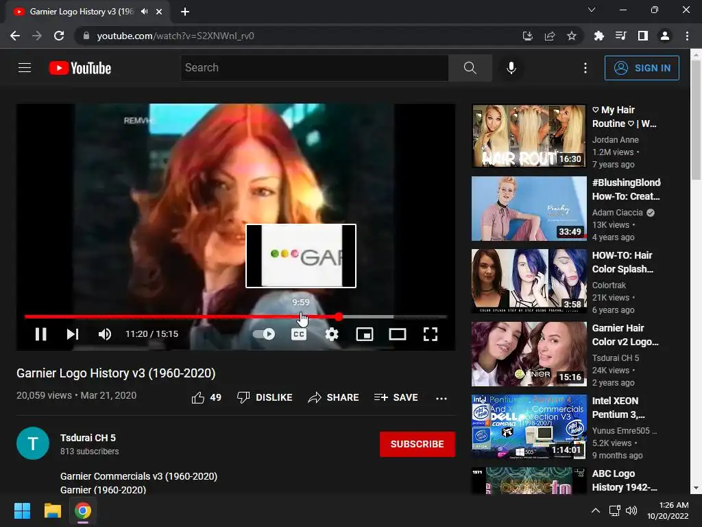Screen dimensions: 702x527
Task: Go forward in browser
Action: pos(37,36)
